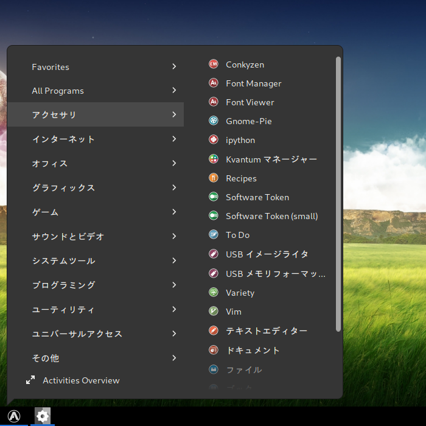Expand the サウンドとビデオ chevron

click(x=175, y=236)
